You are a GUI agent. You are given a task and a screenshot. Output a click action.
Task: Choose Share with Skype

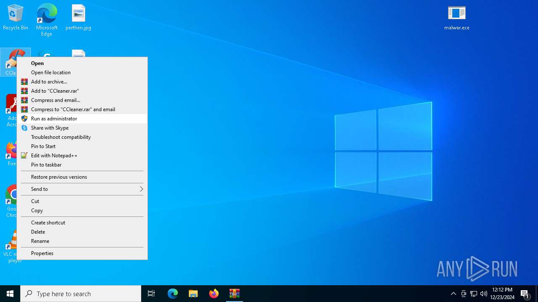(x=82, y=128)
